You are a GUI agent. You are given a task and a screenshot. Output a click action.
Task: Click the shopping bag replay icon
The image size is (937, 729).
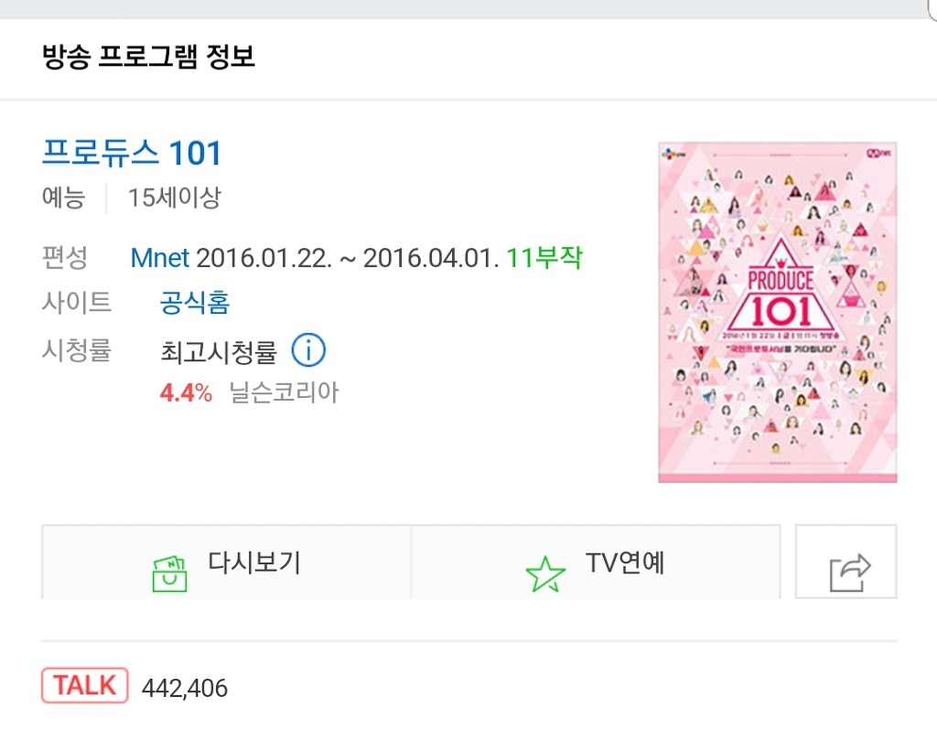[167, 563]
